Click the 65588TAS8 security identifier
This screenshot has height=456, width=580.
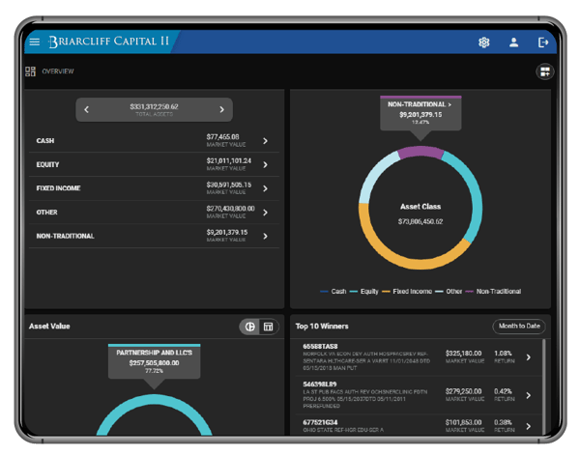pyautogui.click(x=320, y=347)
